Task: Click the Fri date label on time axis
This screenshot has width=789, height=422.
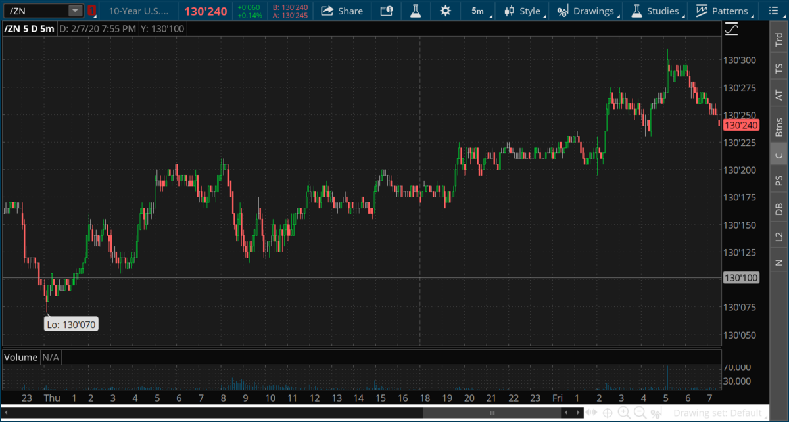Action: tap(558, 398)
